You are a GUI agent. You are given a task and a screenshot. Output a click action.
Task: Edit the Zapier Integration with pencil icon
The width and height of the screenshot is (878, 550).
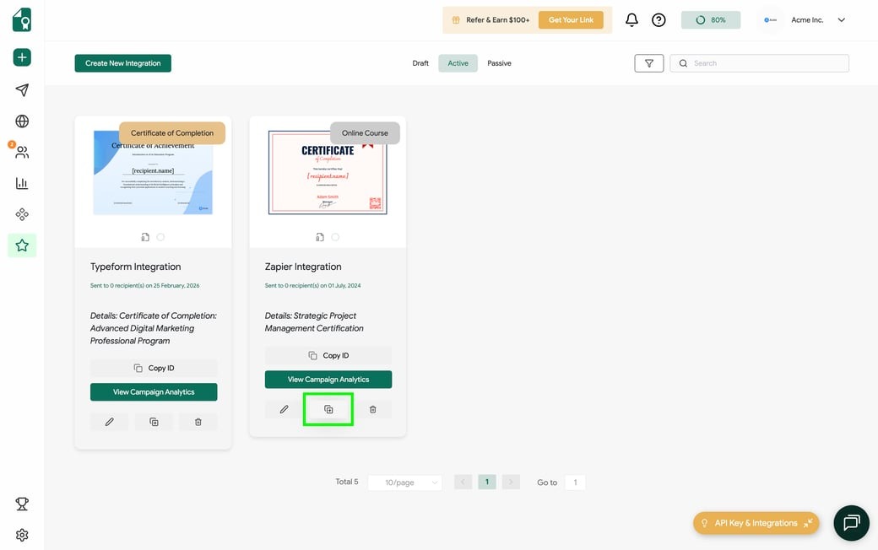point(285,409)
